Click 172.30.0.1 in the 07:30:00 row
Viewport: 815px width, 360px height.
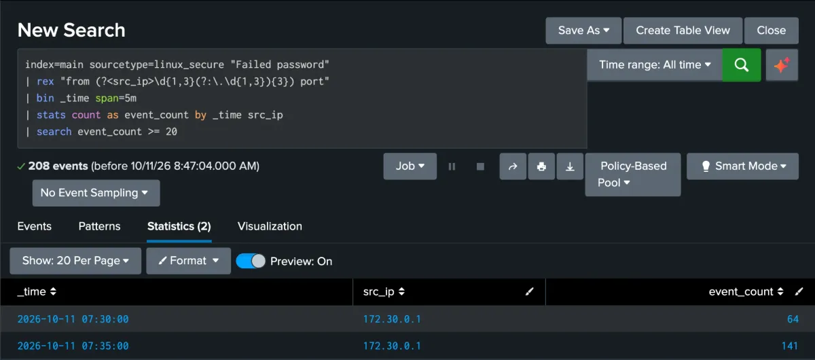(x=392, y=319)
